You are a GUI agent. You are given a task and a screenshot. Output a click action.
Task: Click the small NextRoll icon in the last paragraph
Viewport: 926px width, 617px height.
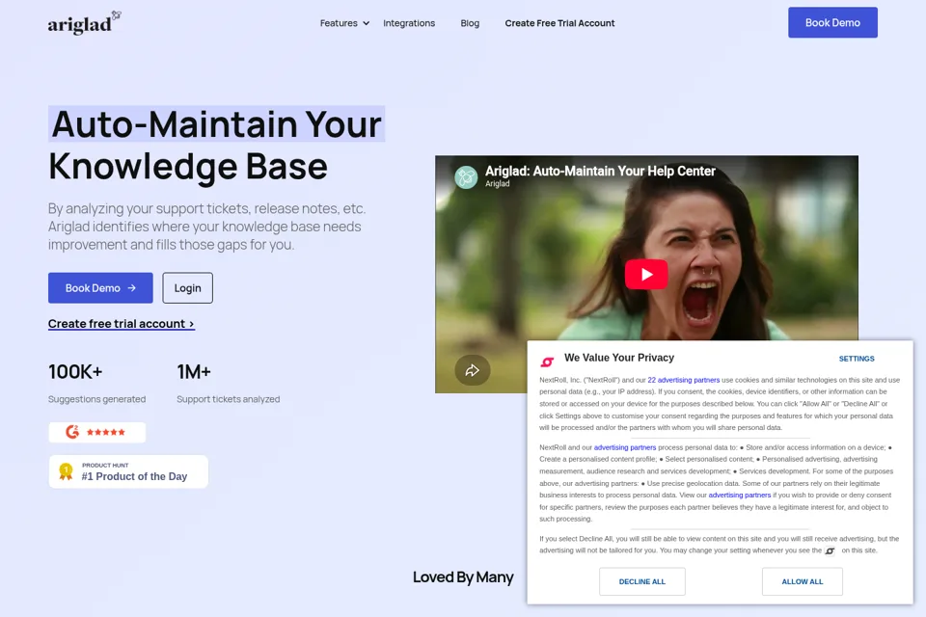tap(830, 550)
